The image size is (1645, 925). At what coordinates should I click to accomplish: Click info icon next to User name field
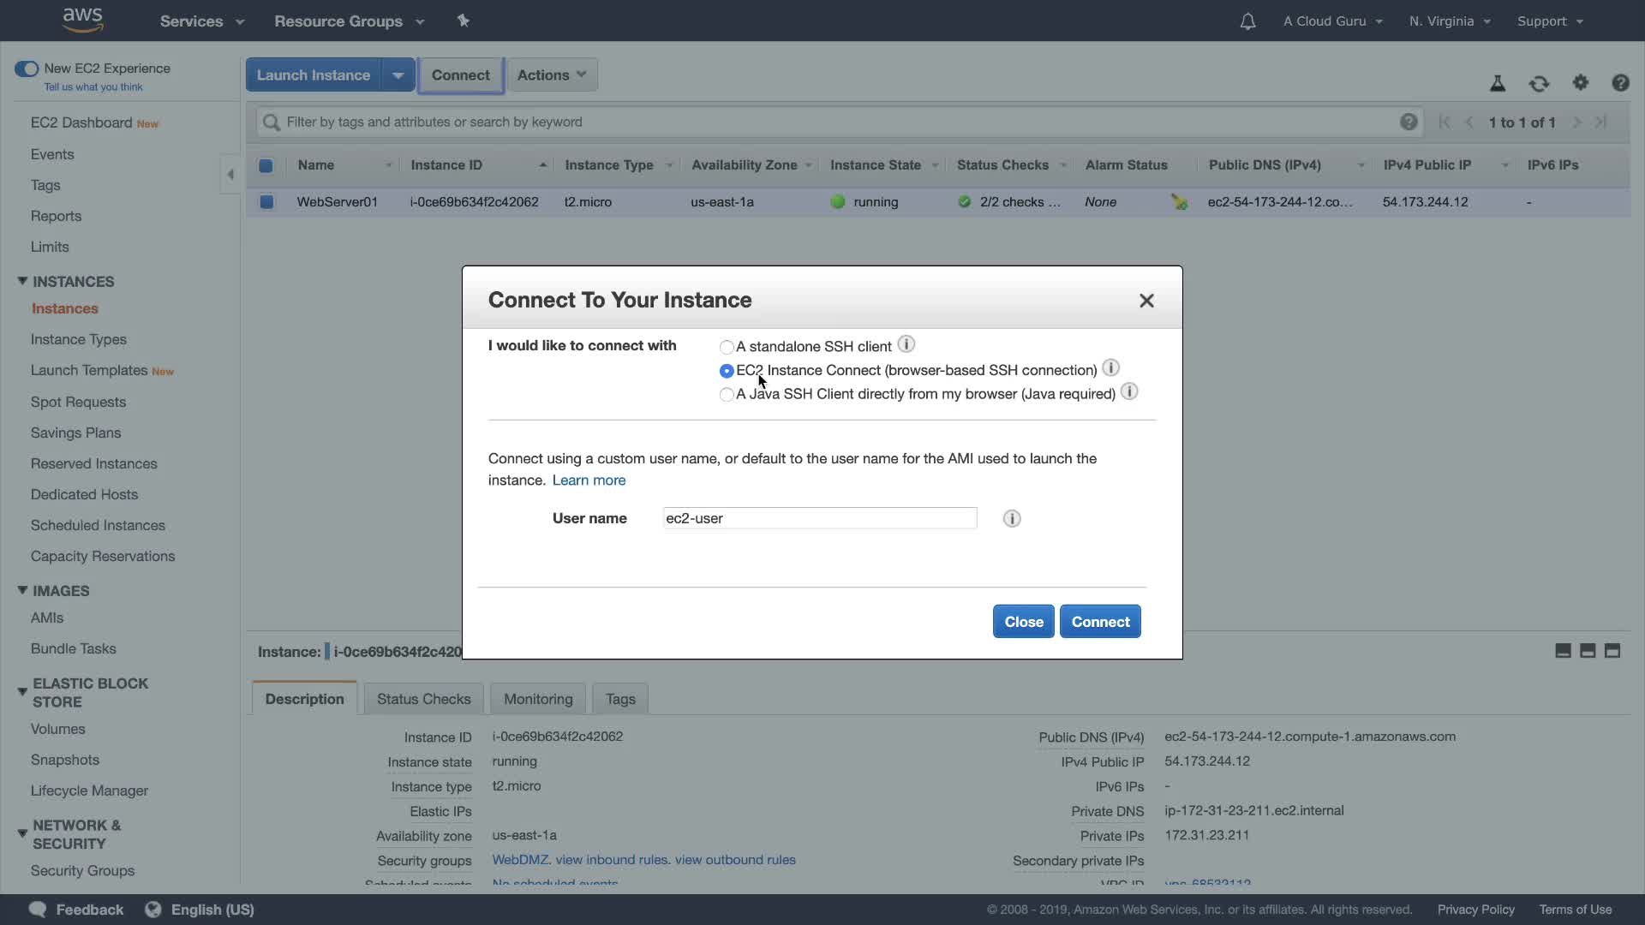[x=1012, y=518]
